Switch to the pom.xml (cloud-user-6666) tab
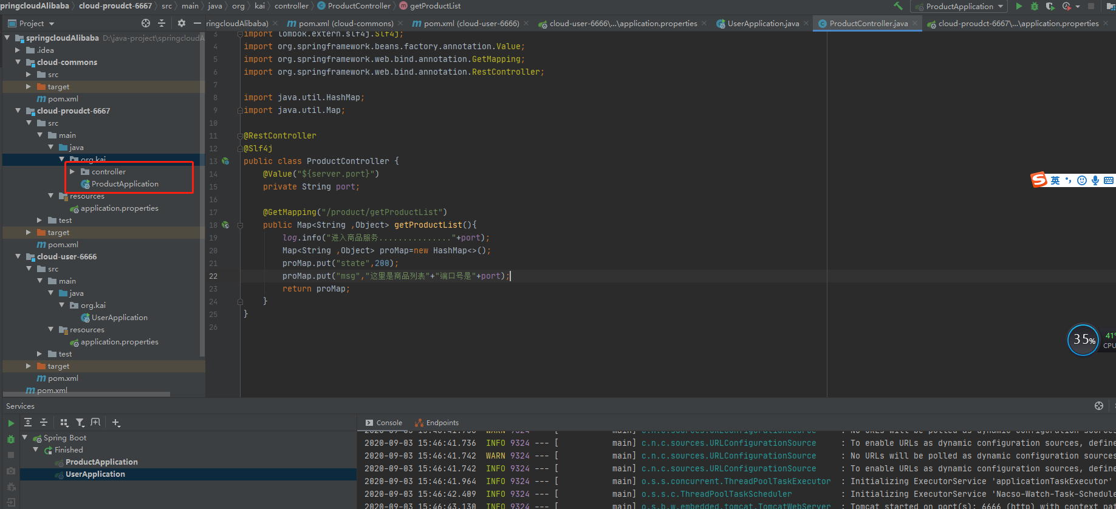 tap(466, 23)
